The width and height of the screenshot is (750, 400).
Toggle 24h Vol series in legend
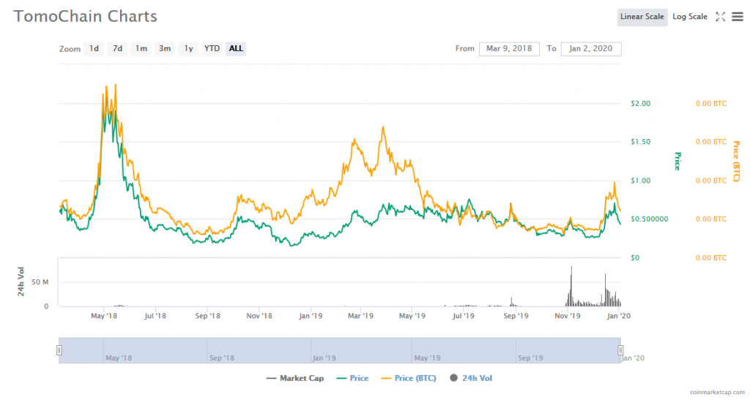pyautogui.click(x=471, y=378)
